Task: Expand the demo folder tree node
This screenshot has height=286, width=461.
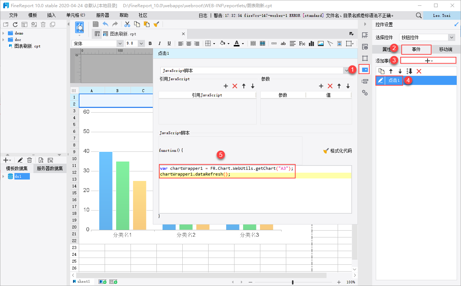Action: tap(3, 33)
